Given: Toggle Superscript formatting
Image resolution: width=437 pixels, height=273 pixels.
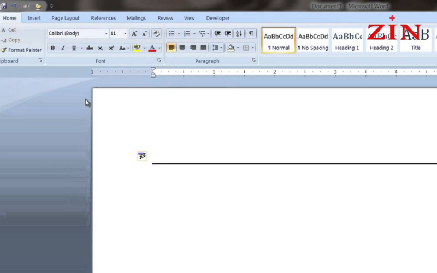Looking at the screenshot, I should pyautogui.click(x=111, y=48).
